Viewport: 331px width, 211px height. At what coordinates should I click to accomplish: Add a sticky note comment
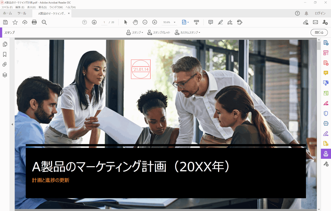(211, 22)
